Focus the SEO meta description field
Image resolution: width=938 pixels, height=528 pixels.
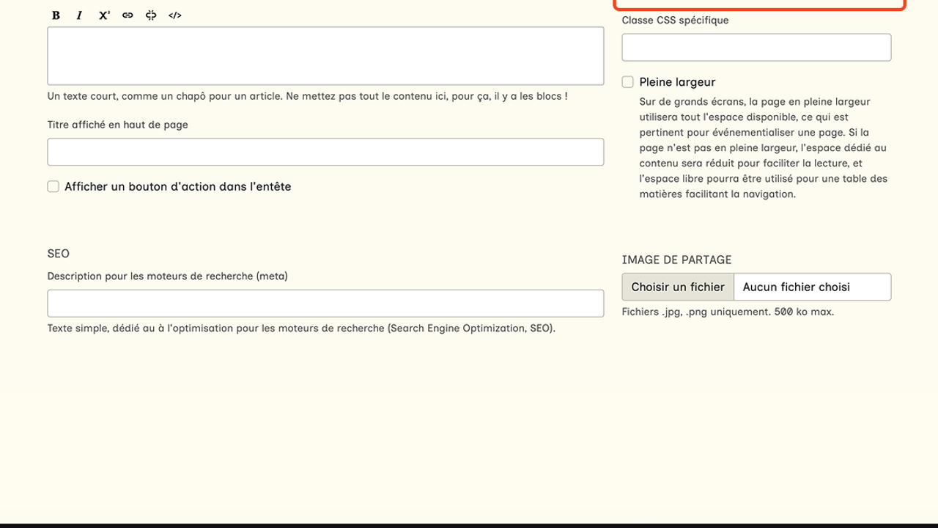(325, 304)
